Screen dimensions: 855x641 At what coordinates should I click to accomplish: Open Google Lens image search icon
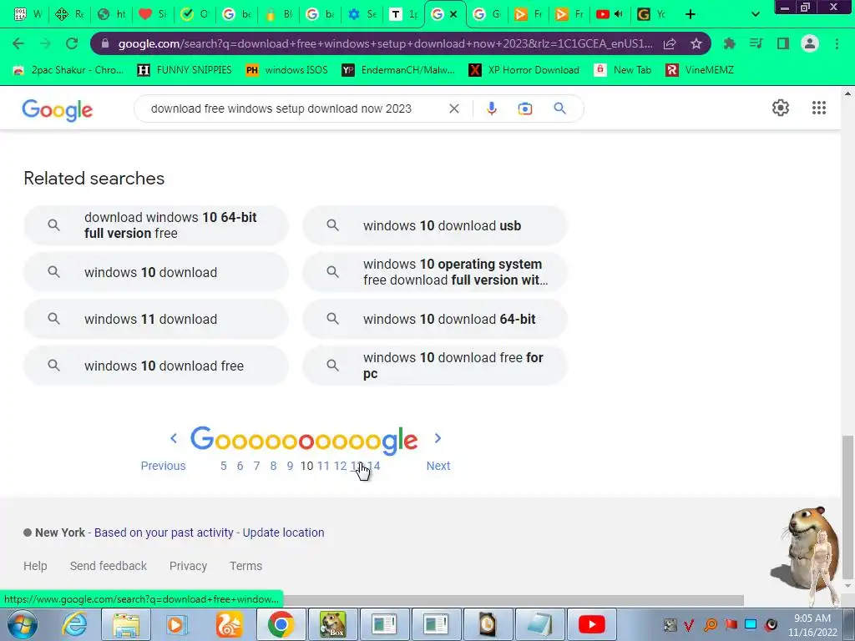(x=524, y=109)
